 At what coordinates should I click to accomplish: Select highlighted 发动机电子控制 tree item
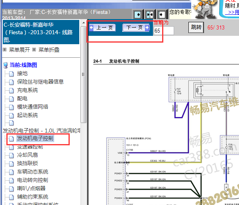pos(35,138)
